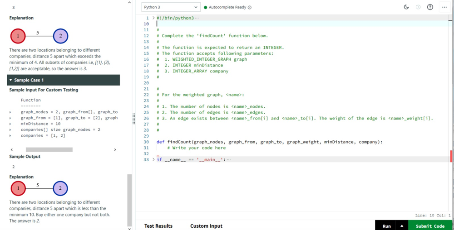454x230 pixels.
Task: Click the reset code history icon
Action: coord(418,7)
